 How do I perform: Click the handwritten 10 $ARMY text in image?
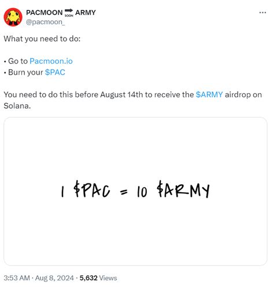[173, 189]
